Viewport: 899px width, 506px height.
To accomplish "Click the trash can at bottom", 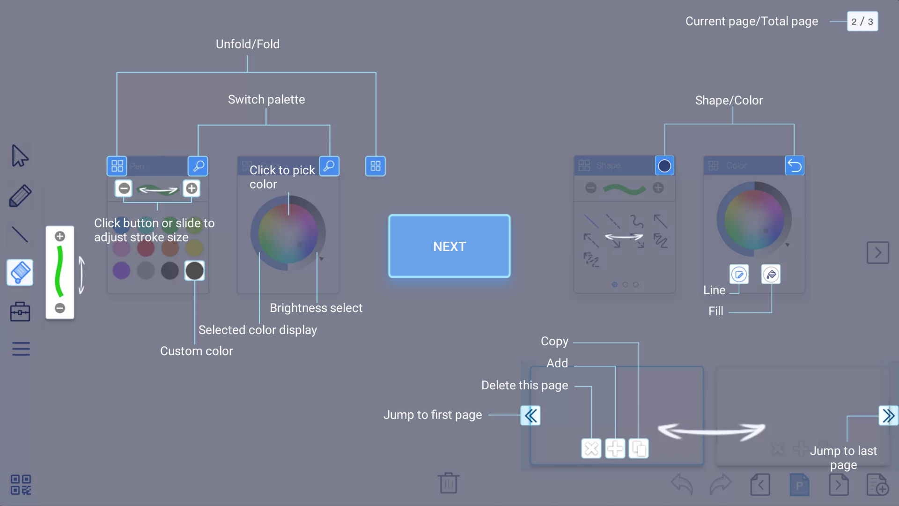I will (x=448, y=483).
